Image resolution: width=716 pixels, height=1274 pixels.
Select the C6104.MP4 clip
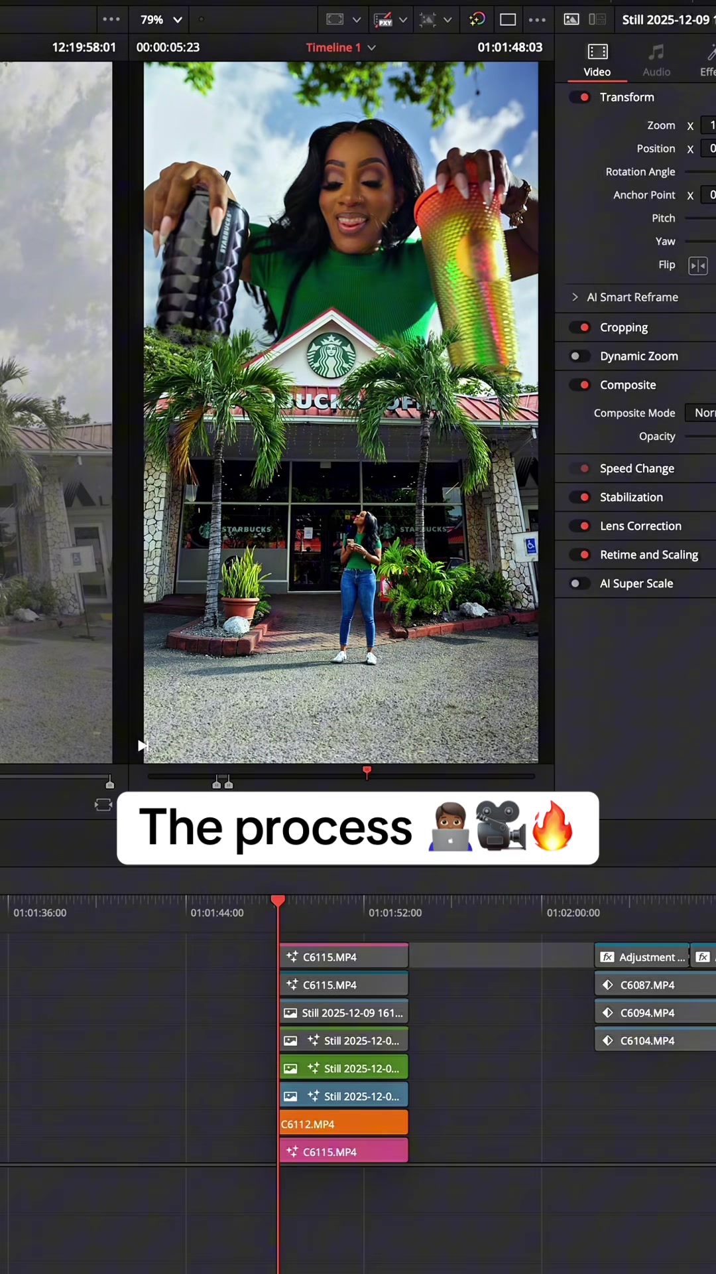(x=655, y=1040)
